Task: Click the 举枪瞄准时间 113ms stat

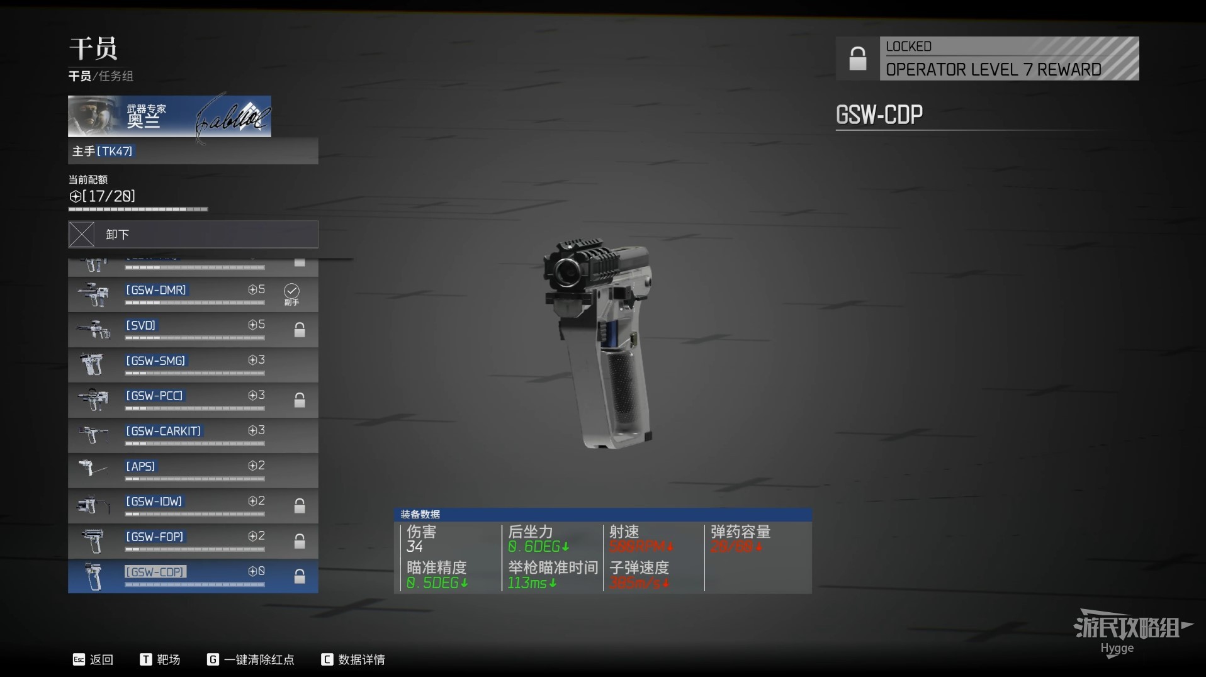Action: pos(553,575)
